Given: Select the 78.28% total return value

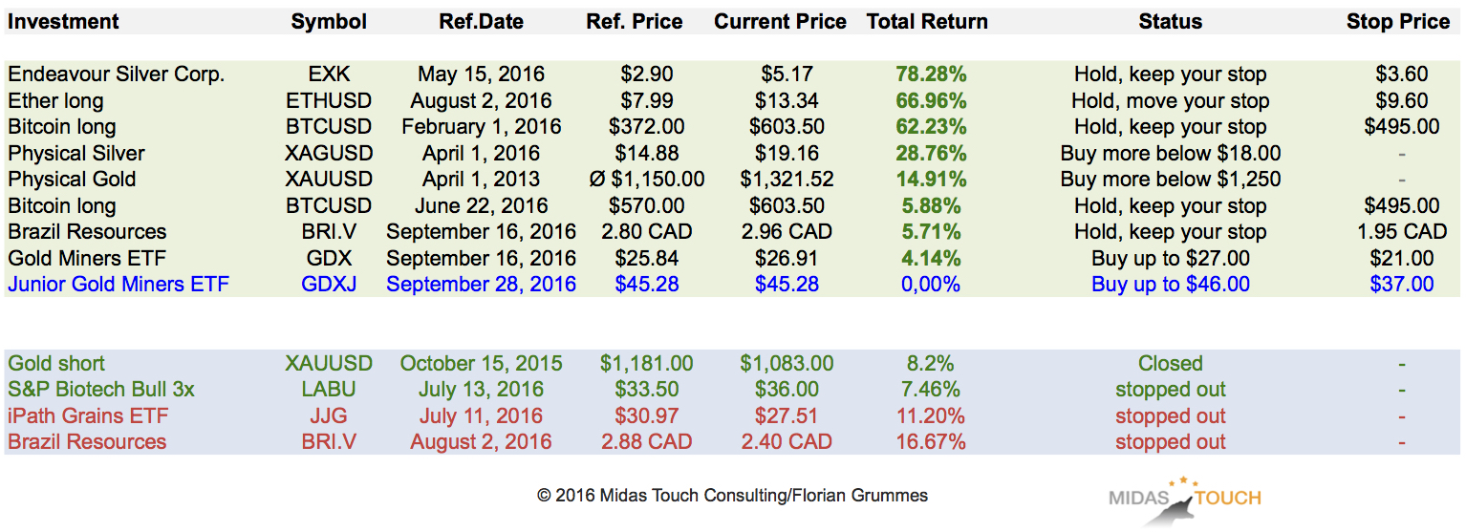Looking at the screenshot, I should coord(931,74).
